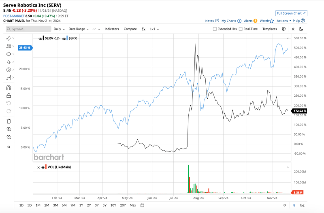This screenshot has height=213, width=324.
Task: Click the Notes edit icon
Action: [x=217, y=21]
